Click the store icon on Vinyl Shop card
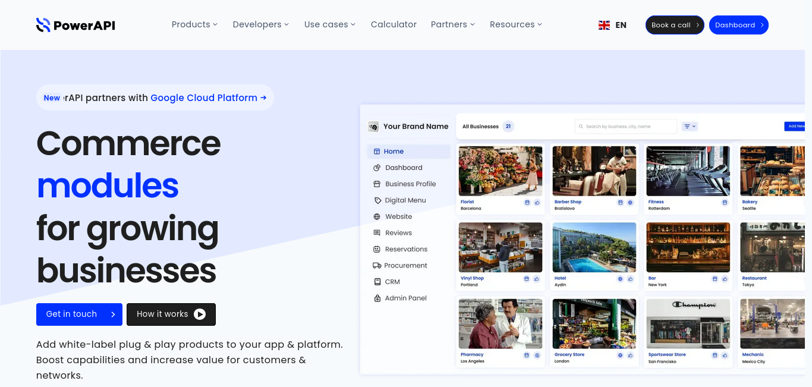 [x=527, y=279]
